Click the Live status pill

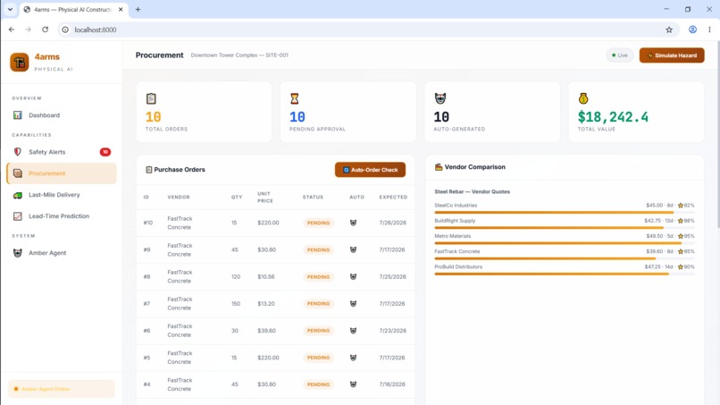(620, 55)
